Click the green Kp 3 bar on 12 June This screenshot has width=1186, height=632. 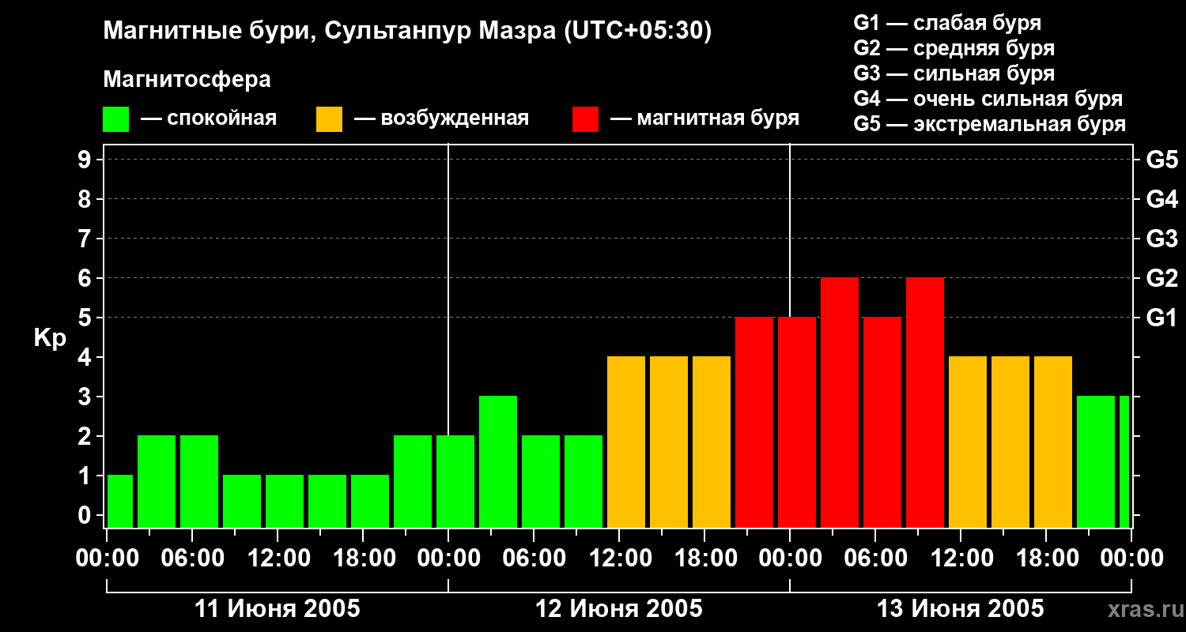498,461
